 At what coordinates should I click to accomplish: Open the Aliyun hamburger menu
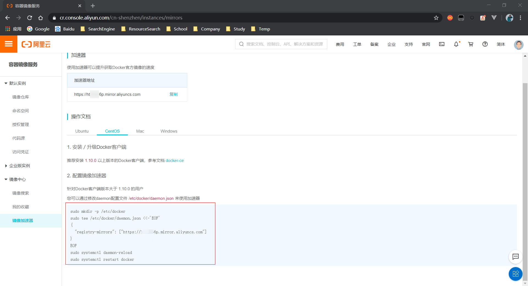[x=9, y=44]
